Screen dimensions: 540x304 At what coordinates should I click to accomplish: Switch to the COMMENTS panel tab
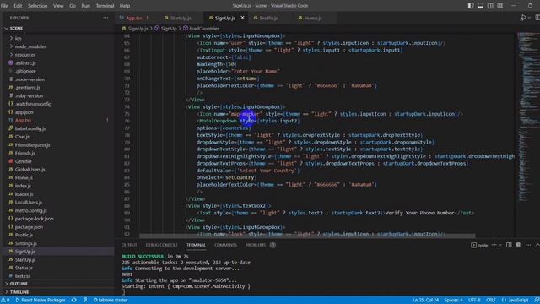[x=225, y=245]
